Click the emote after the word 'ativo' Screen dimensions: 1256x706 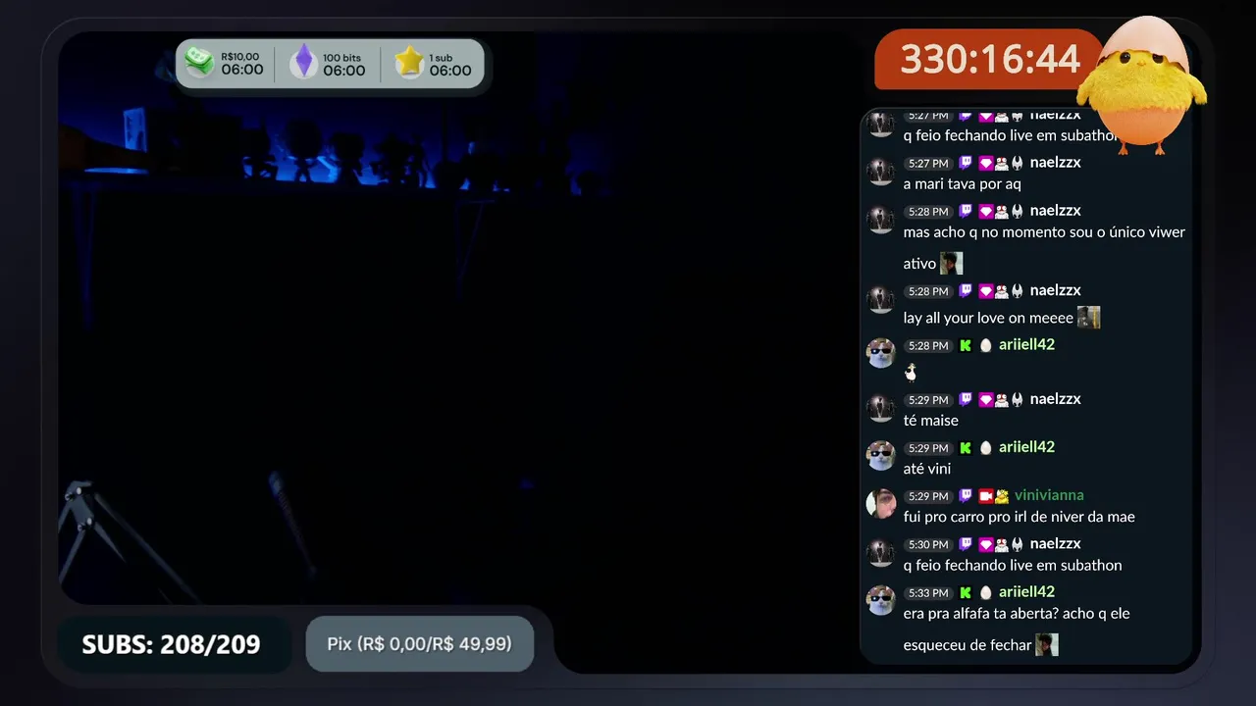click(951, 263)
